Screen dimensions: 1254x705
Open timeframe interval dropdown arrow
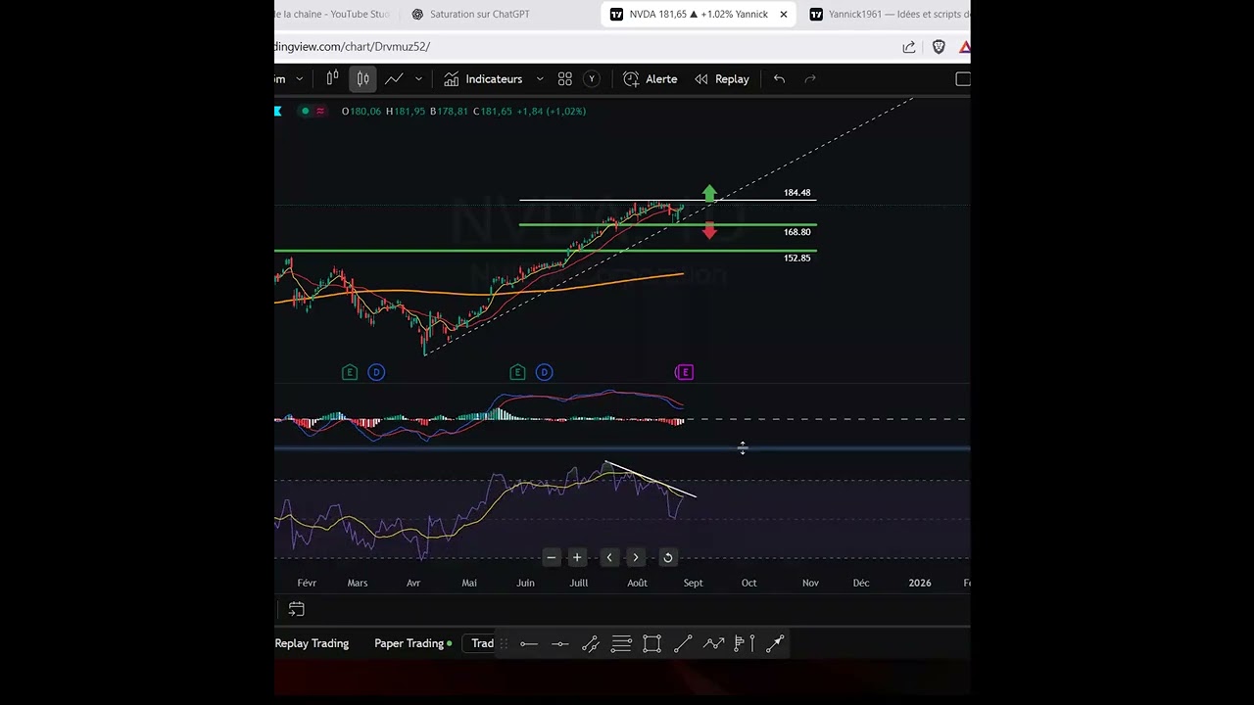click(299, 79)
